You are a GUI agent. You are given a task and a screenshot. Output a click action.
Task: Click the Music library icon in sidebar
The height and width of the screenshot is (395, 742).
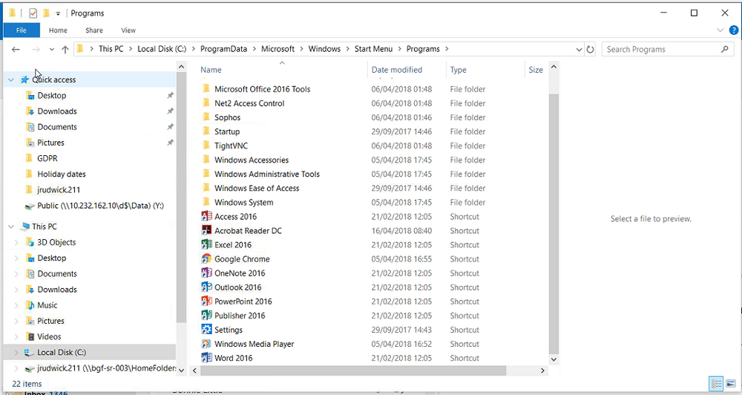point(30,305)
